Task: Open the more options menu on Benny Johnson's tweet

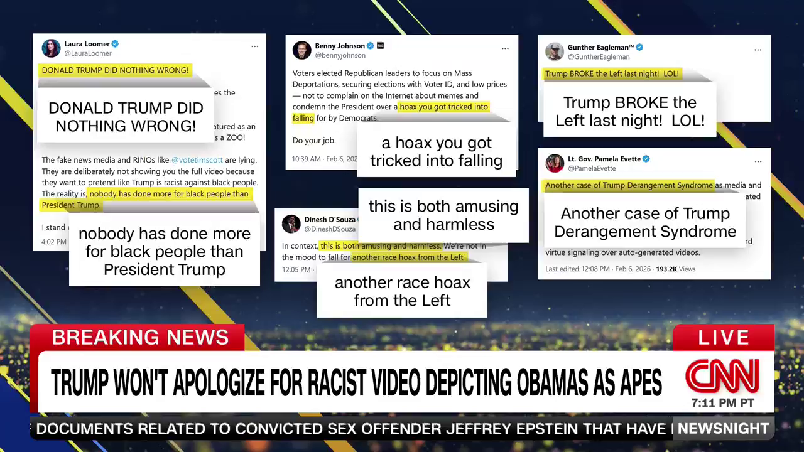Action: click(x=505, y=48)
